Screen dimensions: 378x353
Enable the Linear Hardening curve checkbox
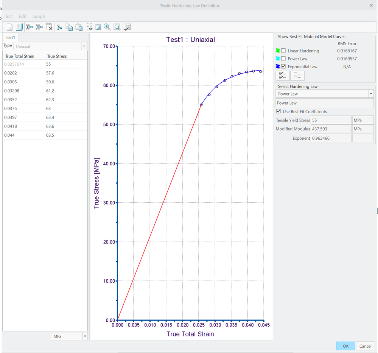pos(283,51)
